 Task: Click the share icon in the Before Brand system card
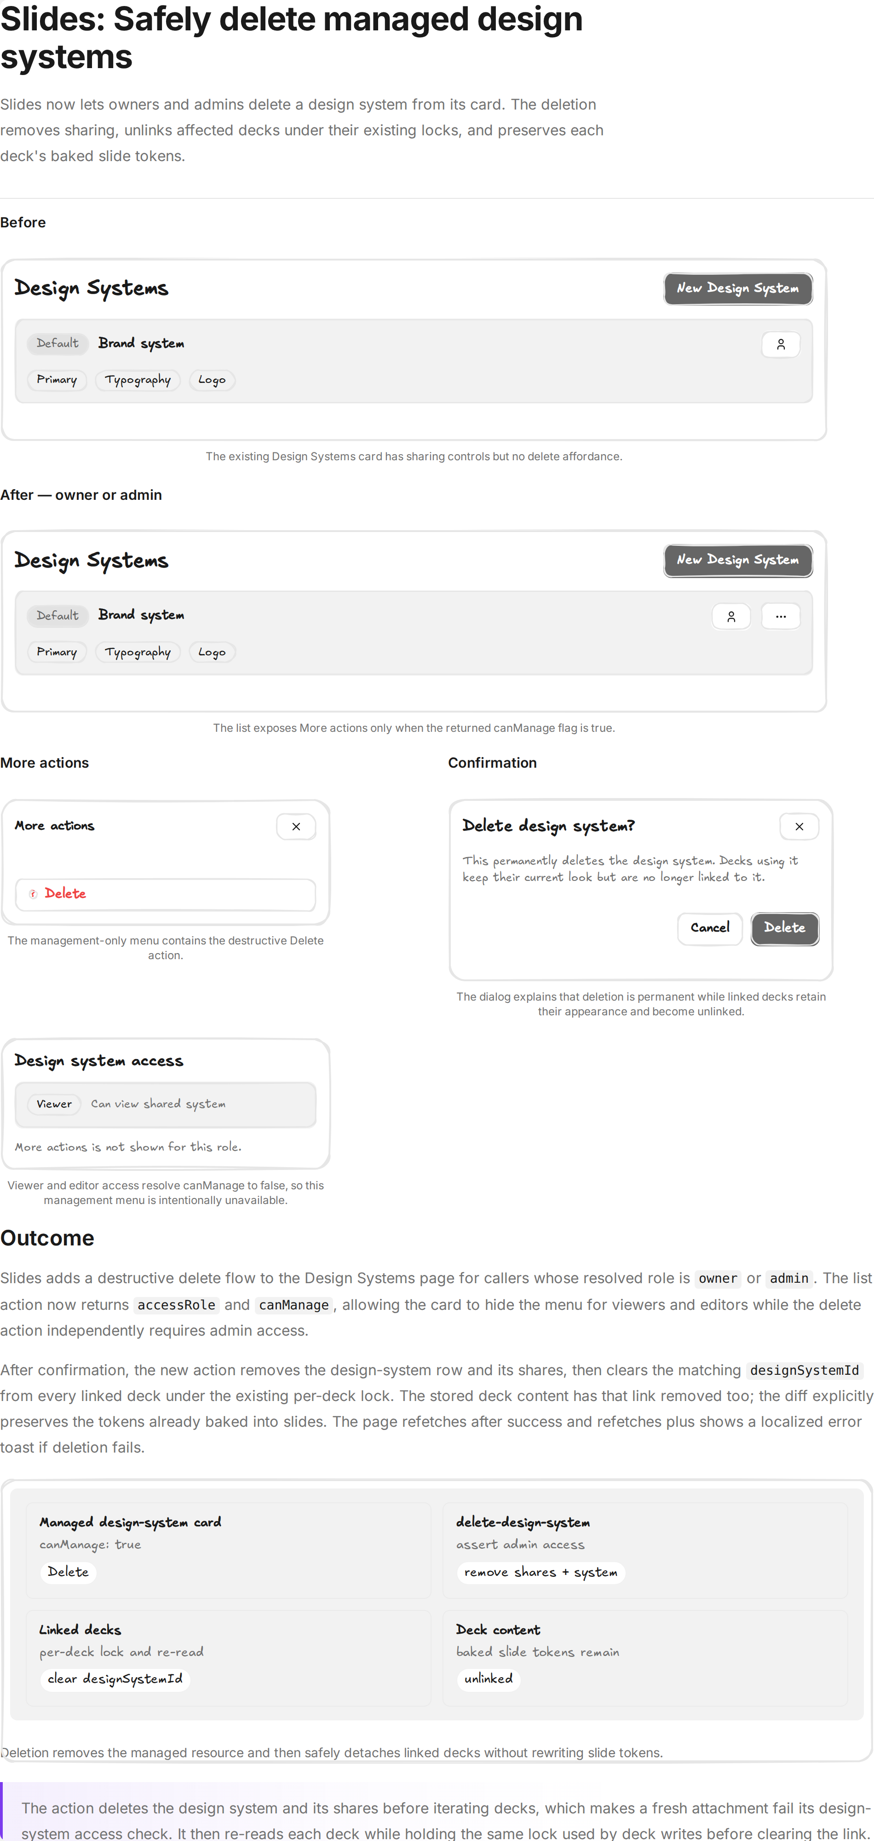tap(781, 344)
